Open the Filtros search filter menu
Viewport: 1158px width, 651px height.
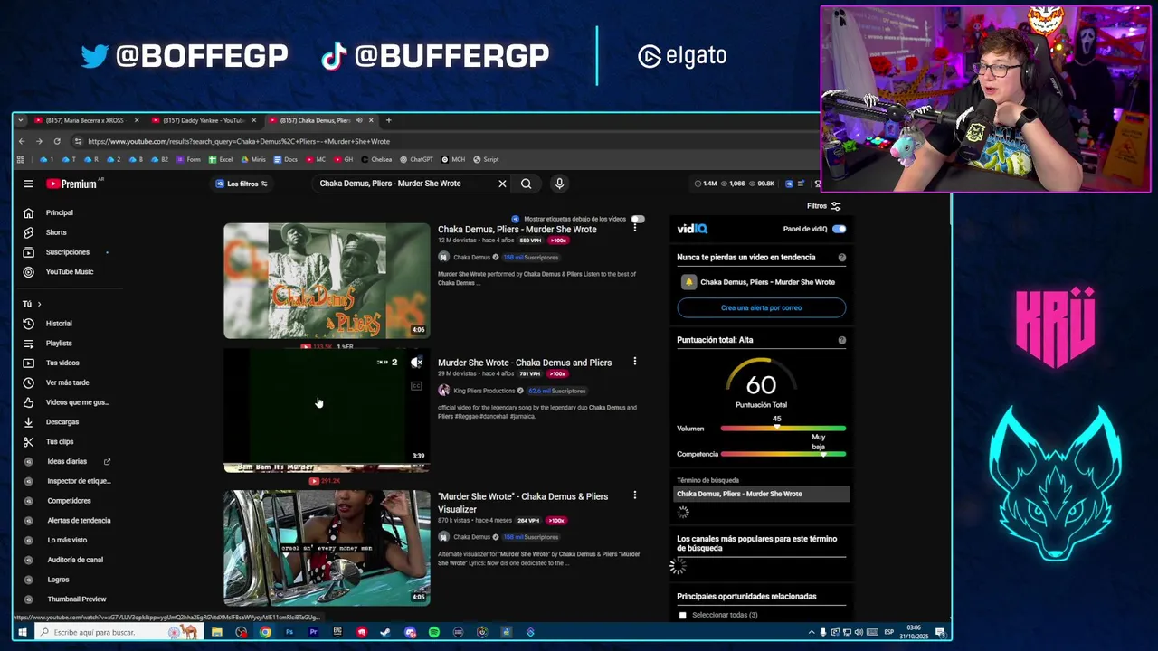point(824,206)
